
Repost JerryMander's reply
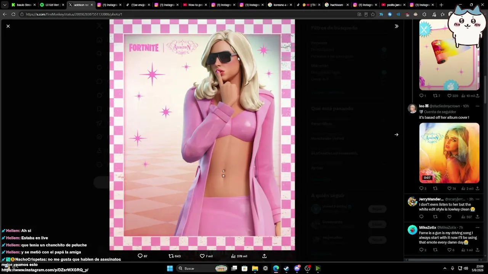pos(435,217)
